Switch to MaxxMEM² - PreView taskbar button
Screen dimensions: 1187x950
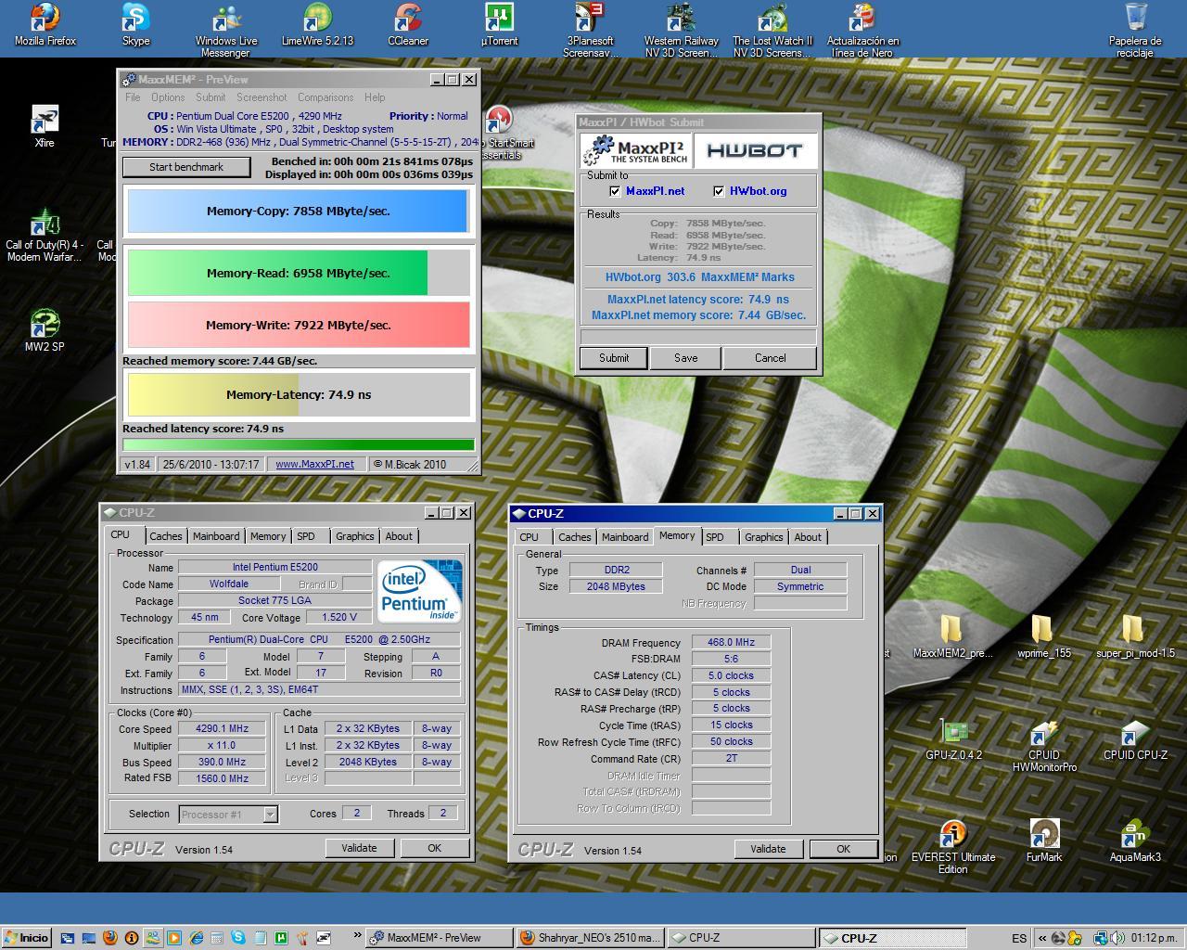click(x=439, y=938)
